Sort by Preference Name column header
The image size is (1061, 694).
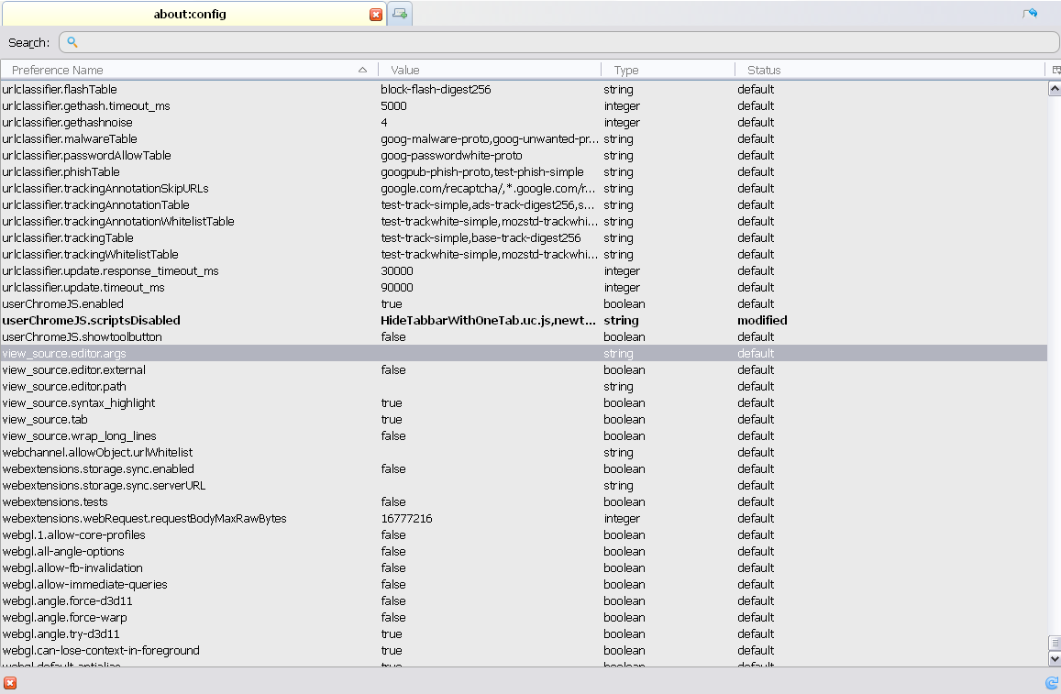(x=183, y=70)
